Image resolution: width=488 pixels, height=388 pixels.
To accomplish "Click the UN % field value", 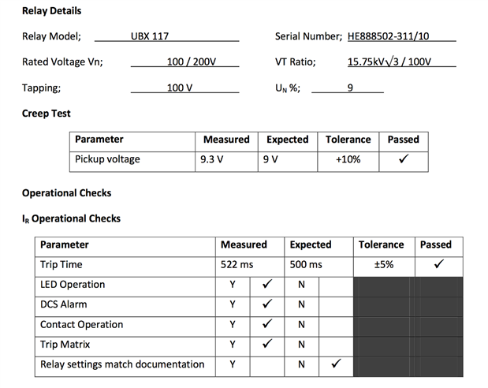I will pyautogui.click(x=349, y=88).
